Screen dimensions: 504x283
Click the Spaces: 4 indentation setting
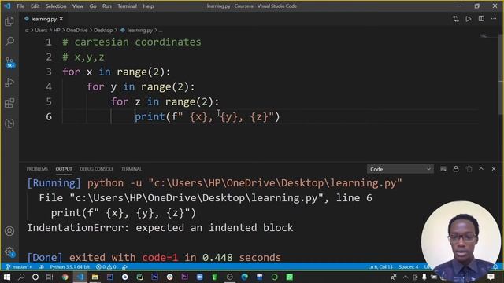[x=409, y=267]
